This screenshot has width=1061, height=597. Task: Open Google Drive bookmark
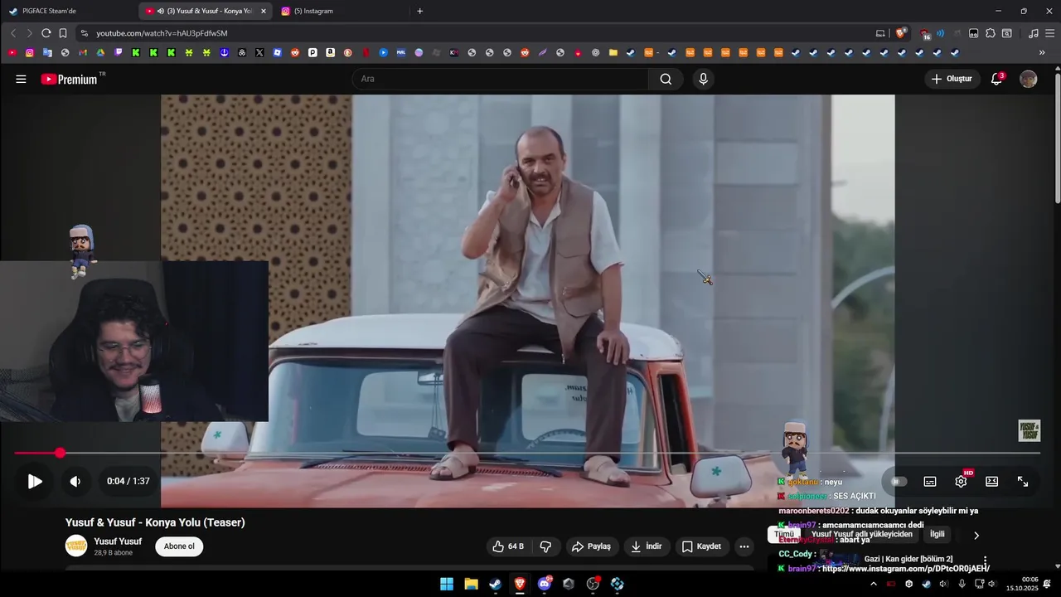tap(100, 52)
